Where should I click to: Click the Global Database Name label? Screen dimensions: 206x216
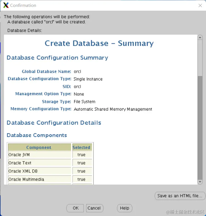[x=47, y=71]
